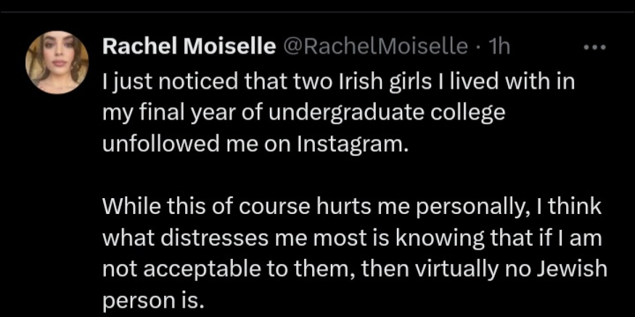Click the @RachelMoiselle handle
The height and width of the screenshot is (317, 635).
tap(376, 48)
